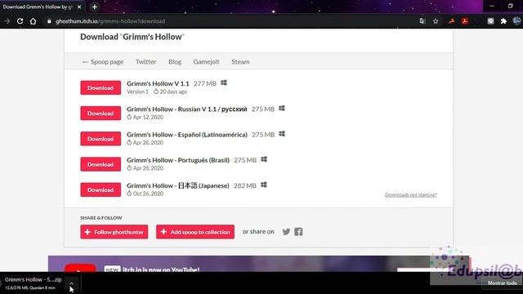Image resolution: width=523 pixels, height=294 pixels.
Task: Share on Facebook icon
Action: point(298,232)
